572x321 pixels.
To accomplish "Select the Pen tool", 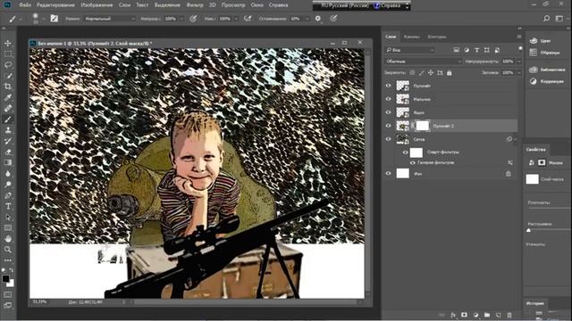I will pos(8,195).
